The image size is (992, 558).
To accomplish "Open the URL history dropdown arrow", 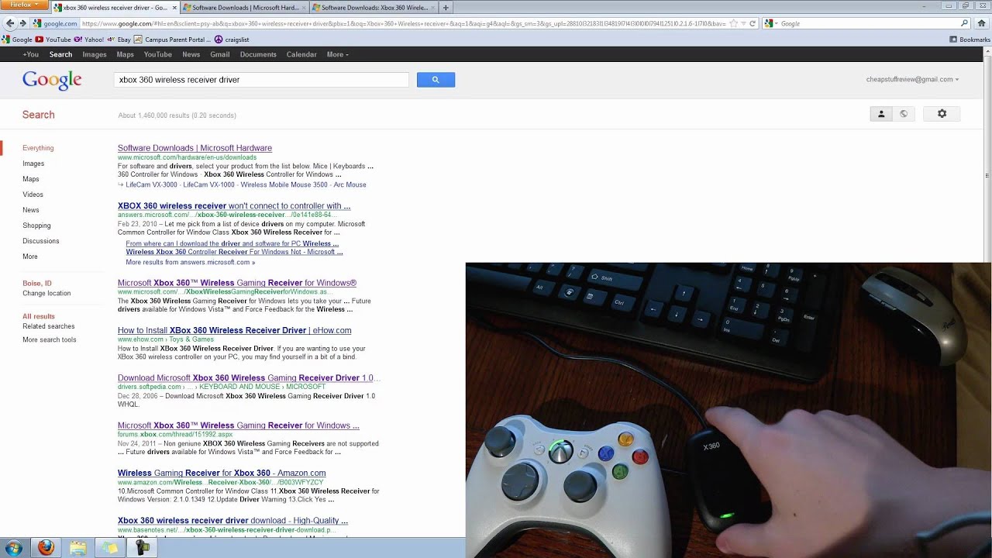I will [x=742, y=23].
